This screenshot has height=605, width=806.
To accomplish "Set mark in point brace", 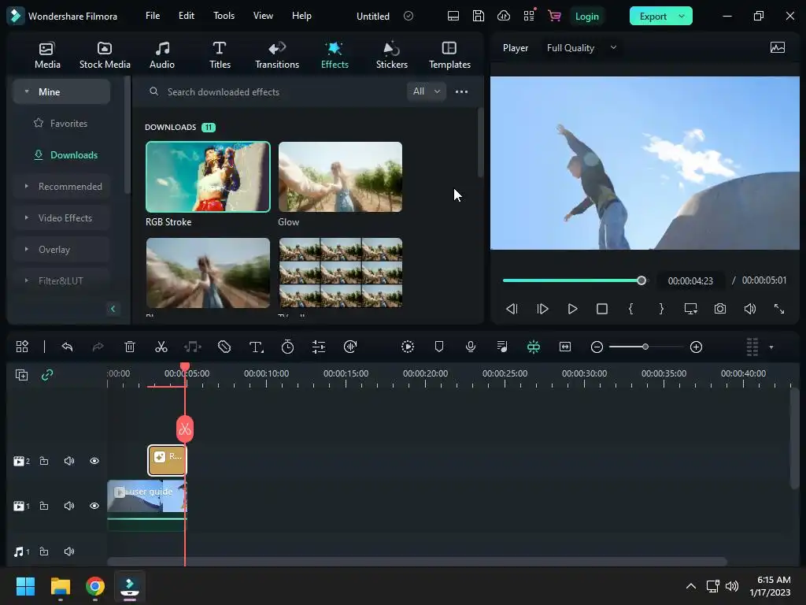I will [631, 309].
